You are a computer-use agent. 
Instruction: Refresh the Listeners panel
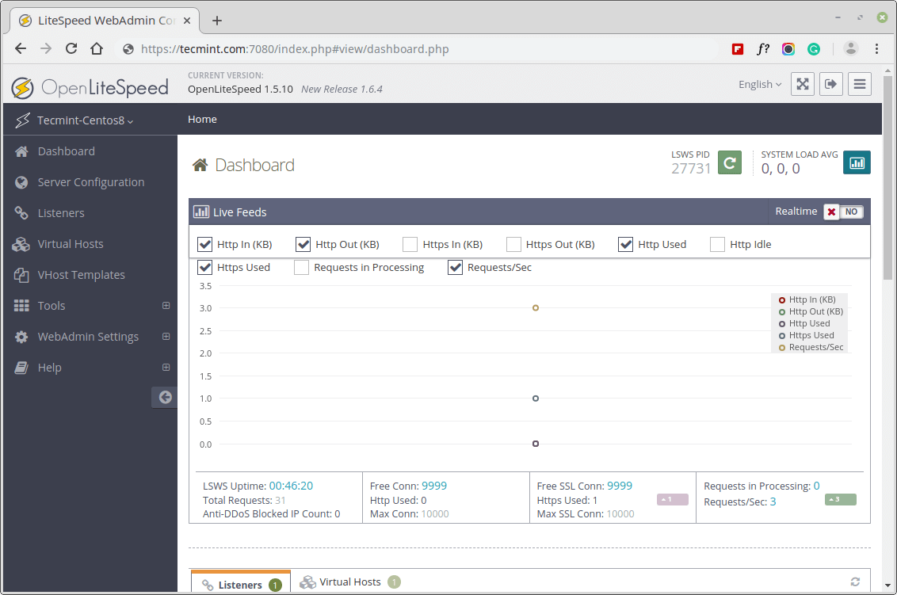854,581
